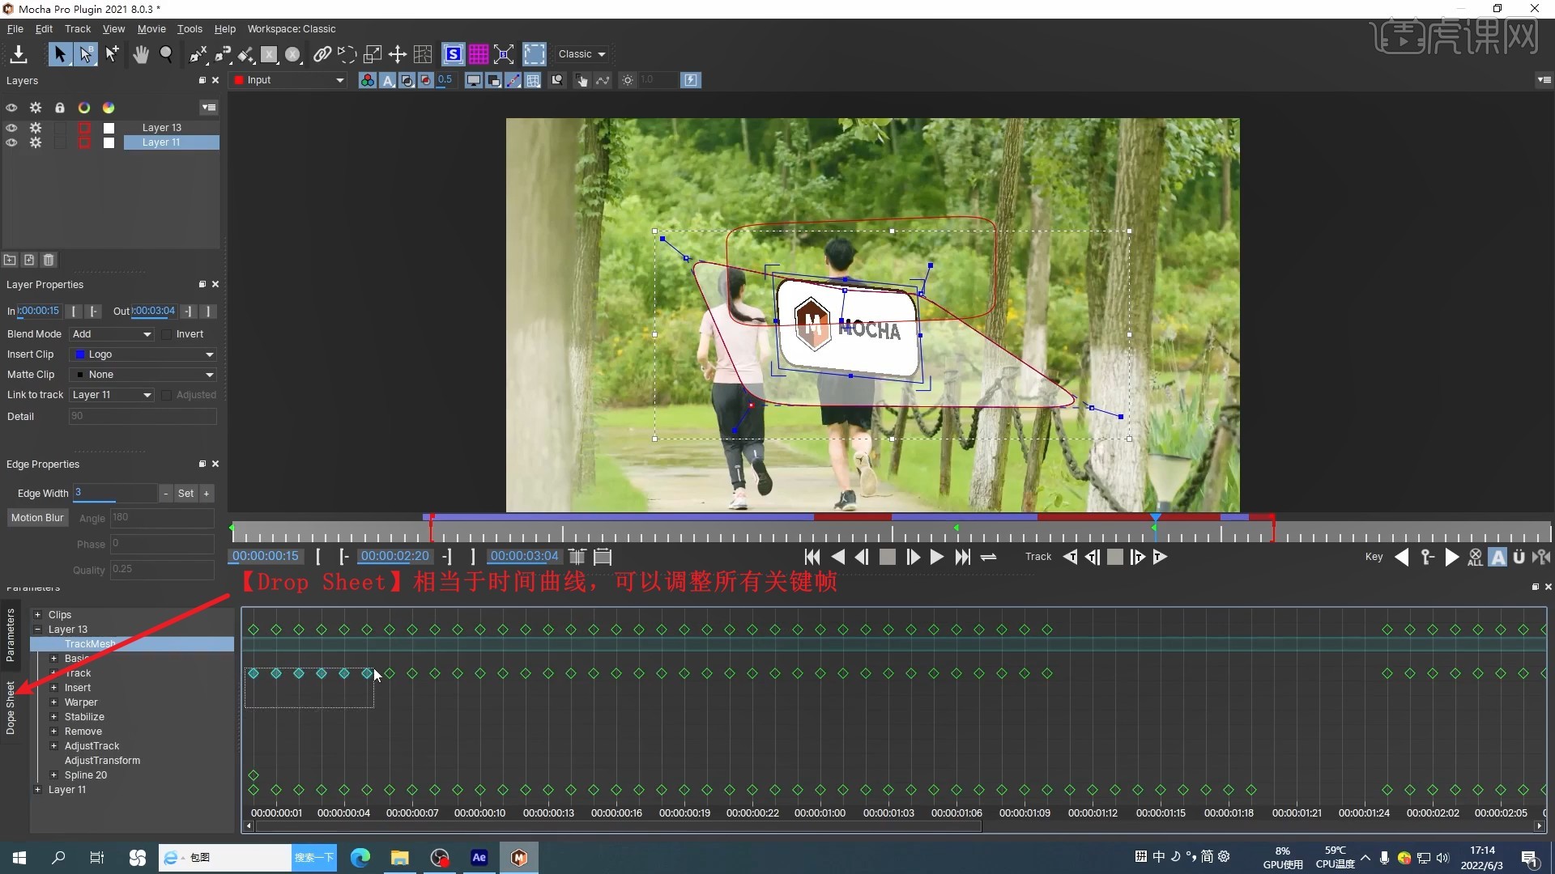
Task: Click the Link layers chain icon
Action: (322, 54)
